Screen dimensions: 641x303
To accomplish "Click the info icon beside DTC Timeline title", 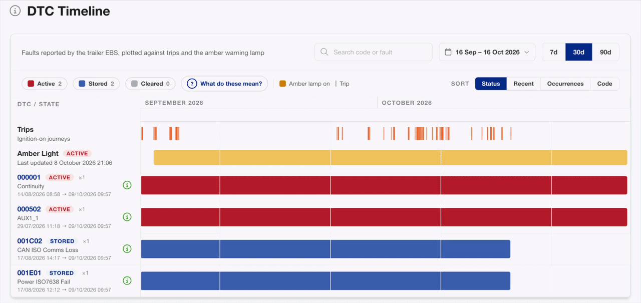I will coord(16,11).
